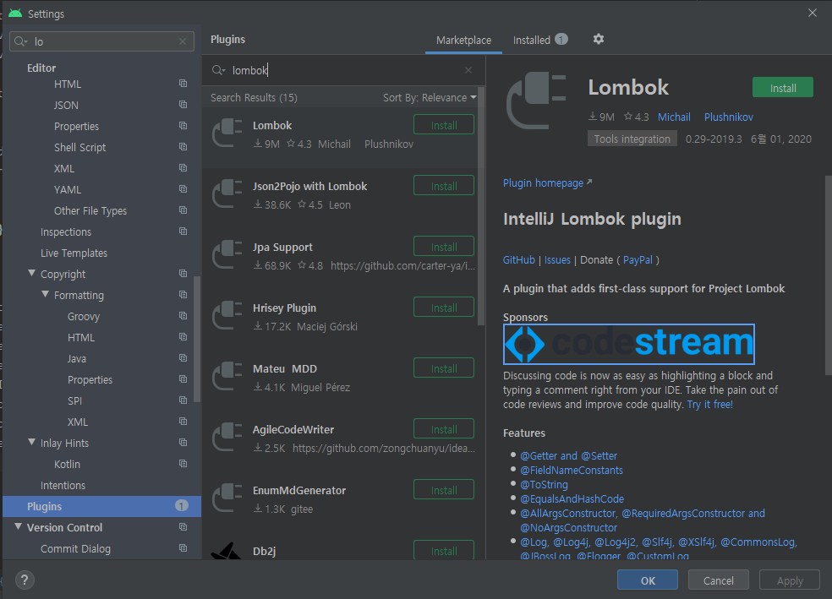Click the large Lombok plug icon in details
The height and width of the screenshot is (599, 832).
(536, 101)
